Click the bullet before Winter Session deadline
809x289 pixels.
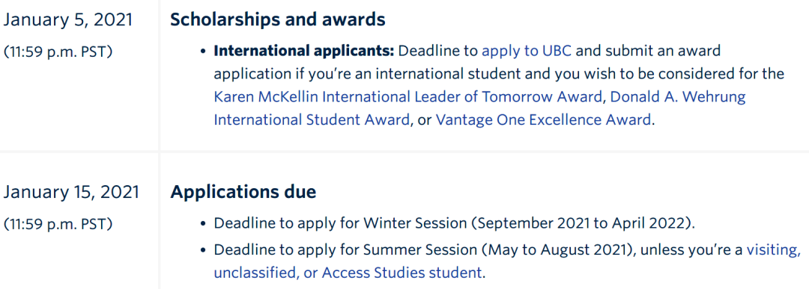tap(204, 225)
